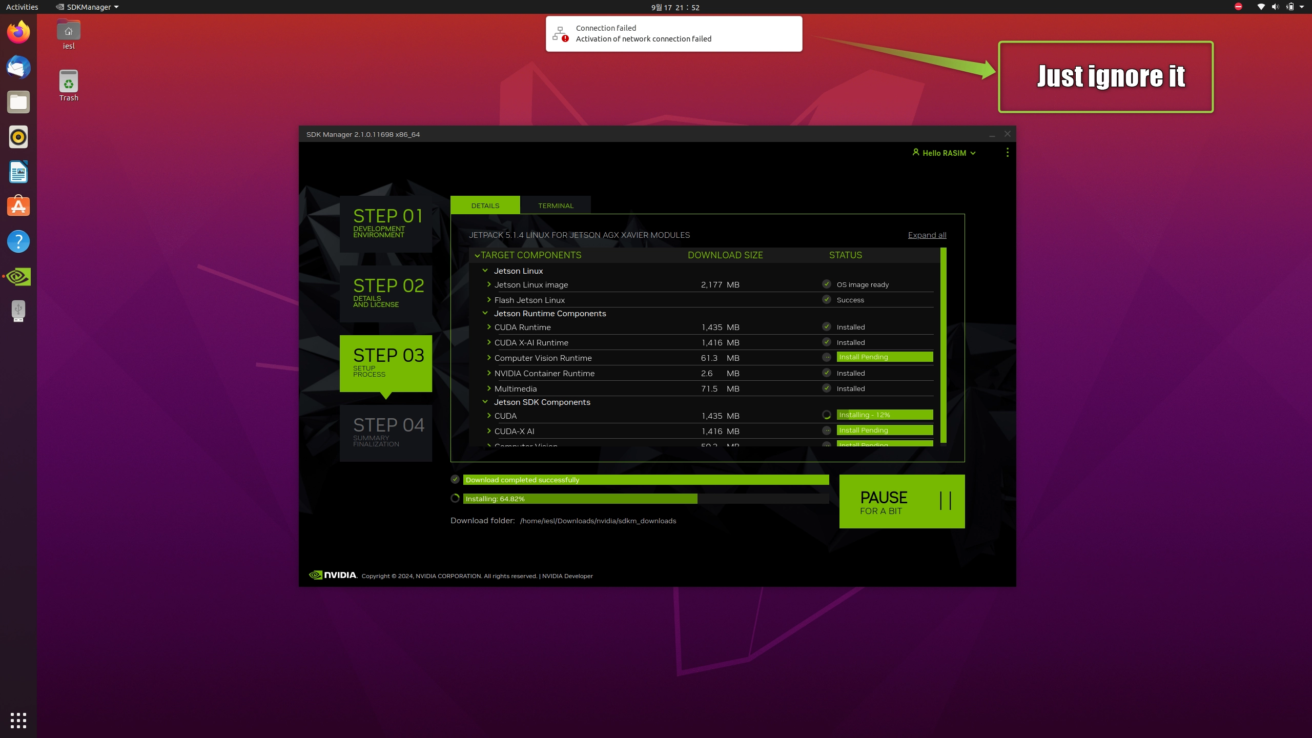Click the Installing 64.82% progress bar

tap(646, 499)
